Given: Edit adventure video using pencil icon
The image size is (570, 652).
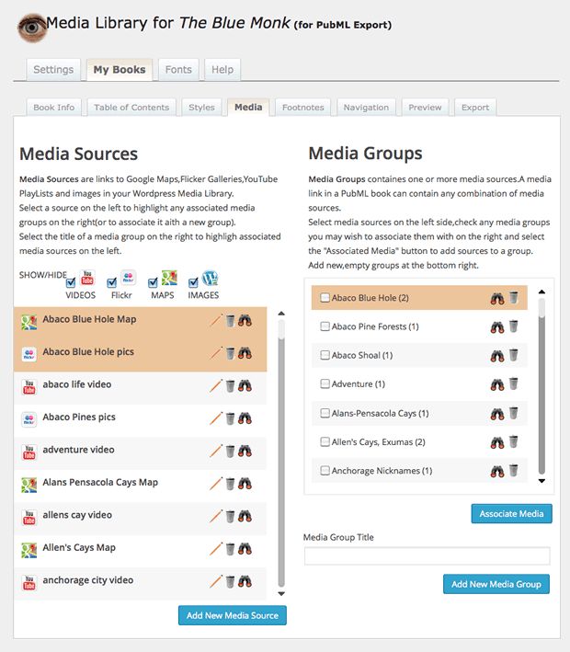Looking at the screenshot, I should 216,452.
